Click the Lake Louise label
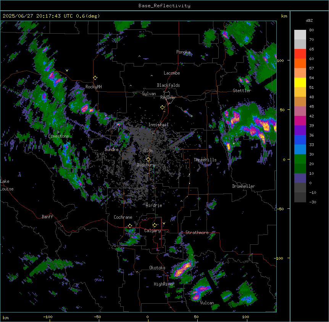 click(x=7, y=185)
